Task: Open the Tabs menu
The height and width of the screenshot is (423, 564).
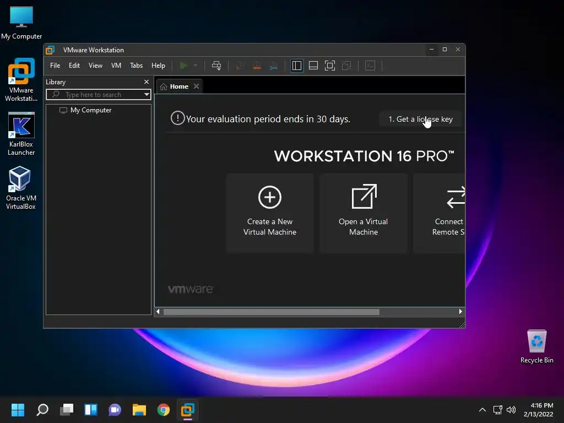Action: tap(137, 66)
